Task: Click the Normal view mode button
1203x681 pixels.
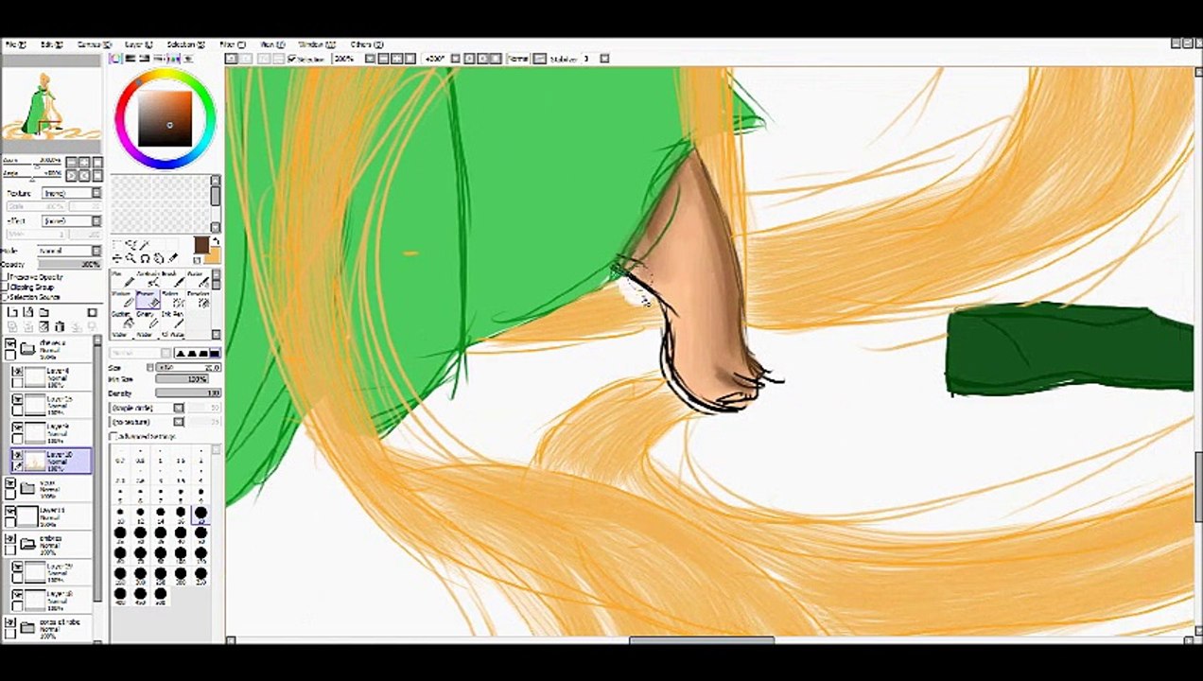Action: [517, 59]
